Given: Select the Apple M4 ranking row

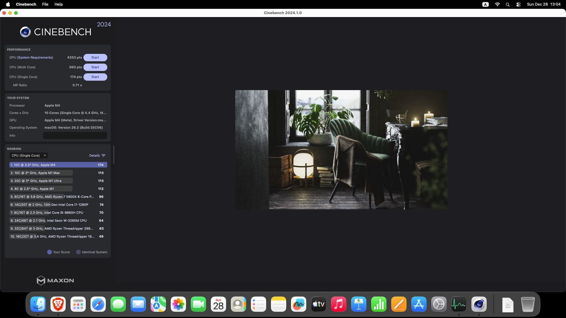Looking at the screenshot, I should pos(58,165).
